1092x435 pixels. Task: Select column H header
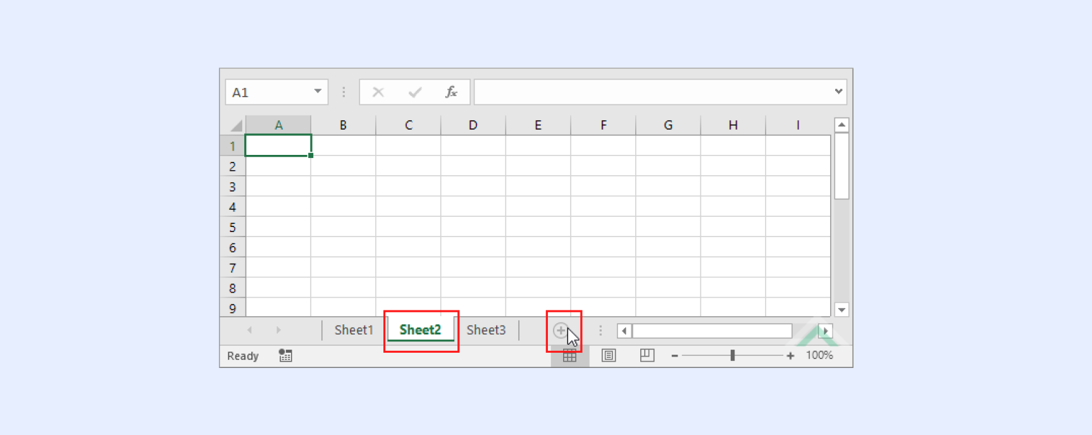coord(733,125)
